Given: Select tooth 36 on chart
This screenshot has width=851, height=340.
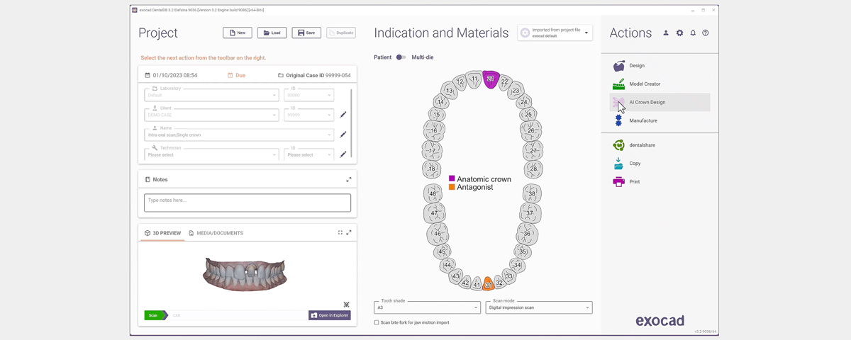Looking at the screenshot, I should pos(526,233).
